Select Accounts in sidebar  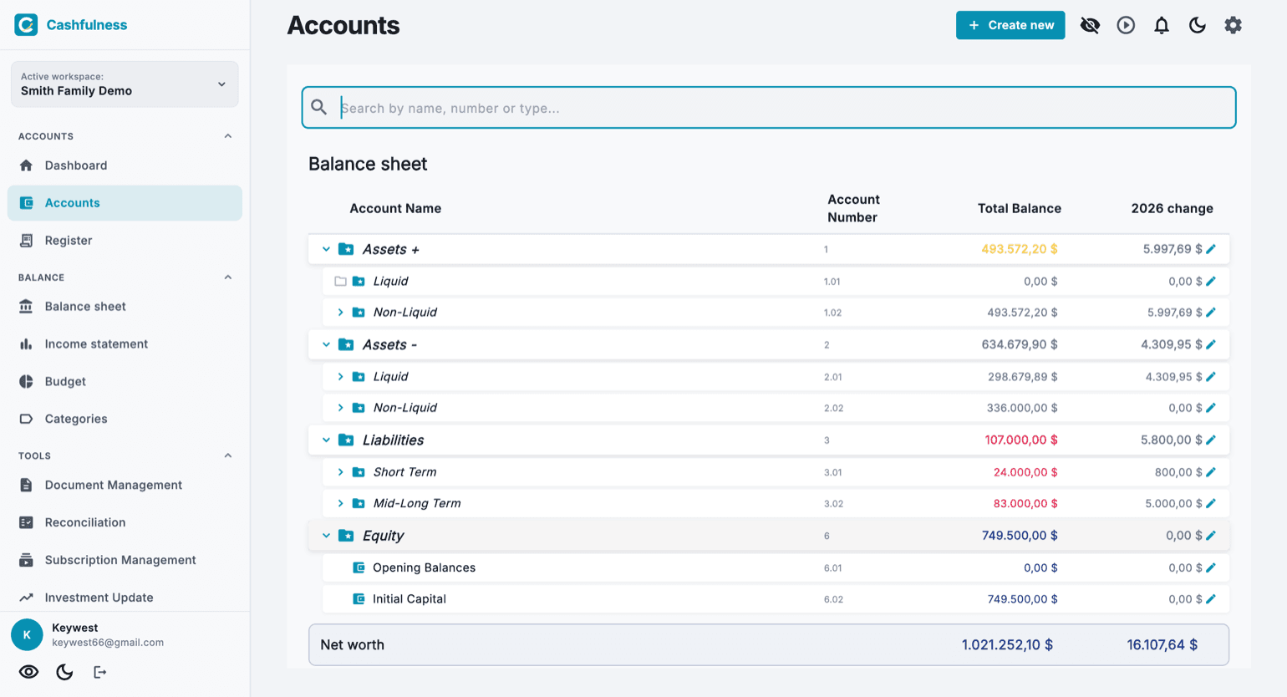125,203
